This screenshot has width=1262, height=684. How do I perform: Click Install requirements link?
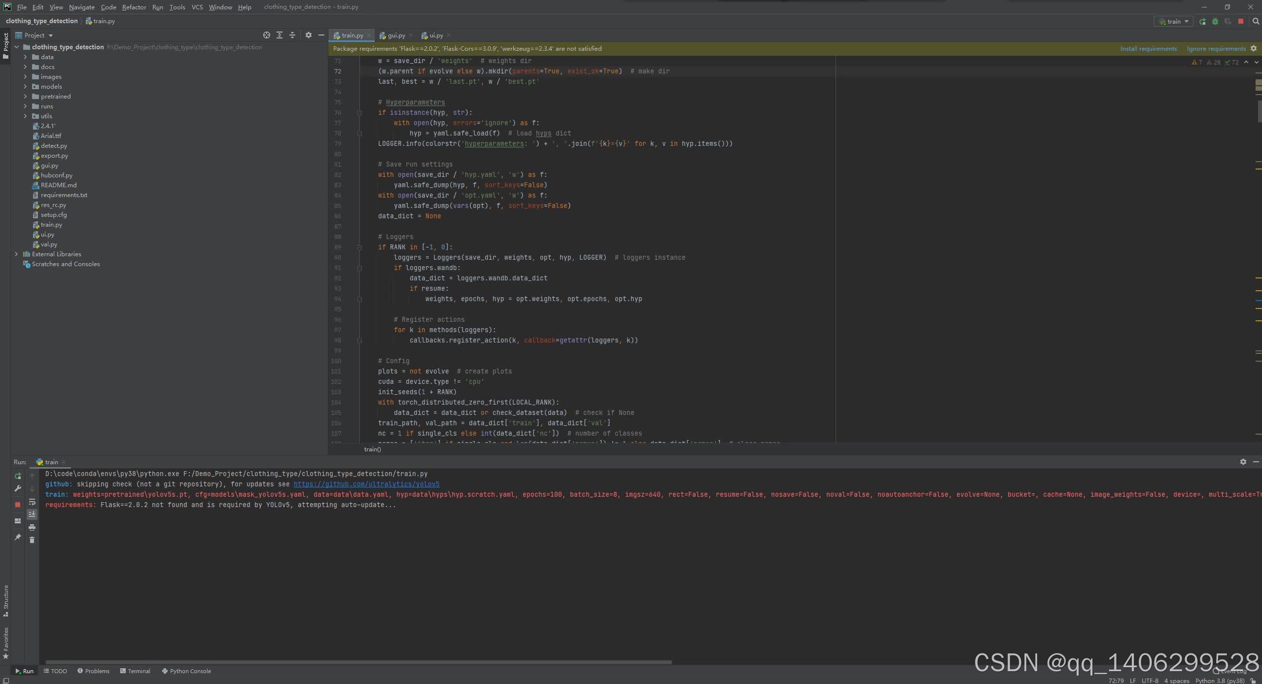(x=1148, y=48)
